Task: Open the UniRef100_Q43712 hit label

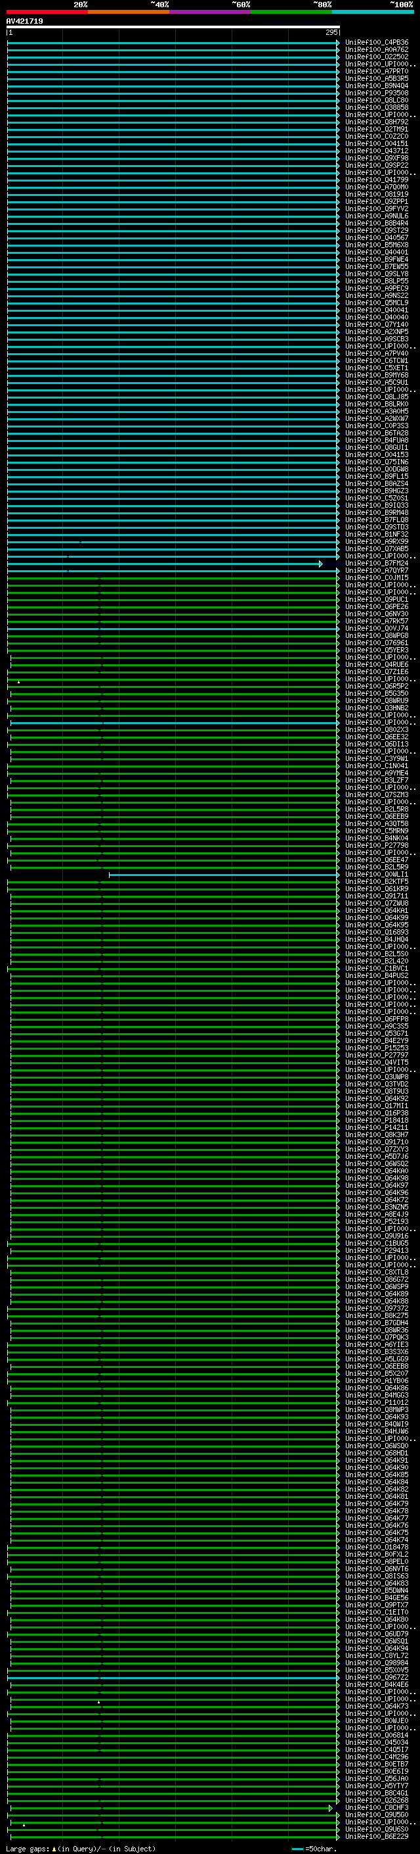Action: (377, 151)
